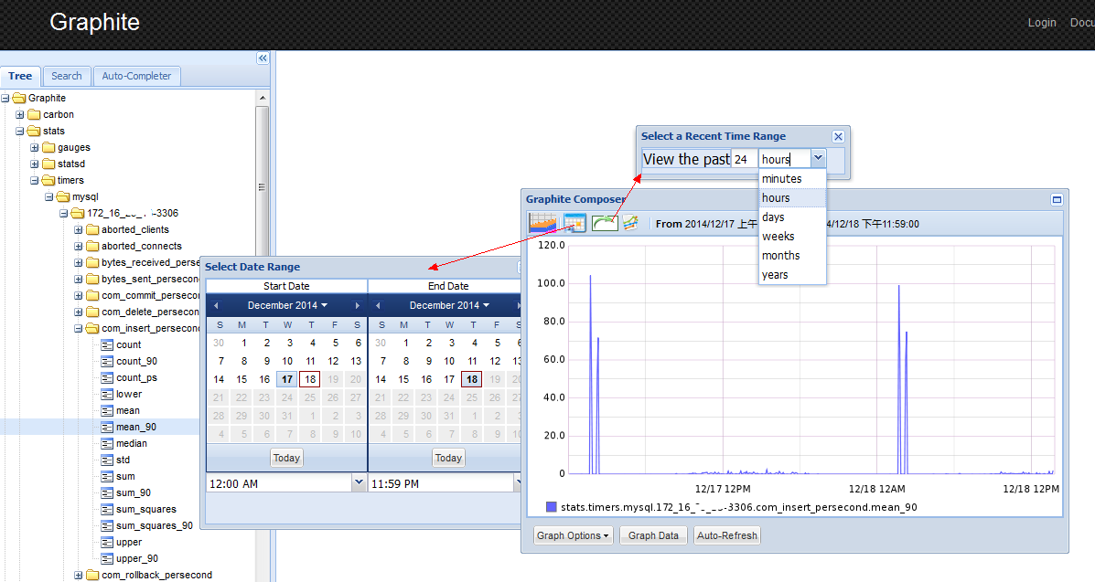
Task: Switch to the Tree tab
Action: pos(20,76)
